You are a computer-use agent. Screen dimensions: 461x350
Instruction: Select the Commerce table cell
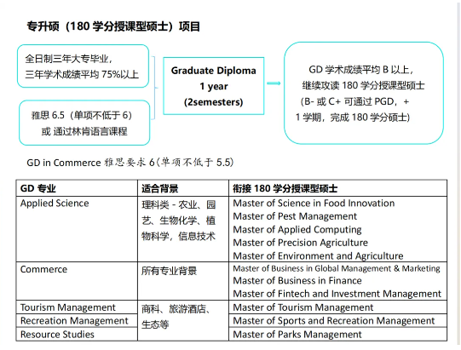(77, 281)
